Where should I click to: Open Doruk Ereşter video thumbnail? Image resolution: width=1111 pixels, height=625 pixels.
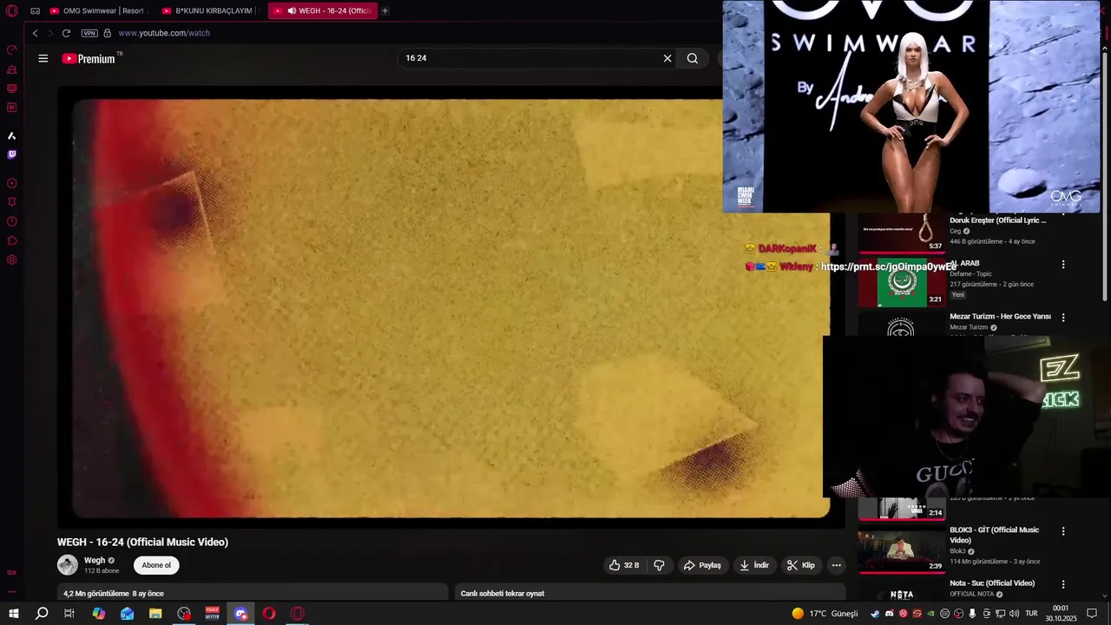click(902, 233)
